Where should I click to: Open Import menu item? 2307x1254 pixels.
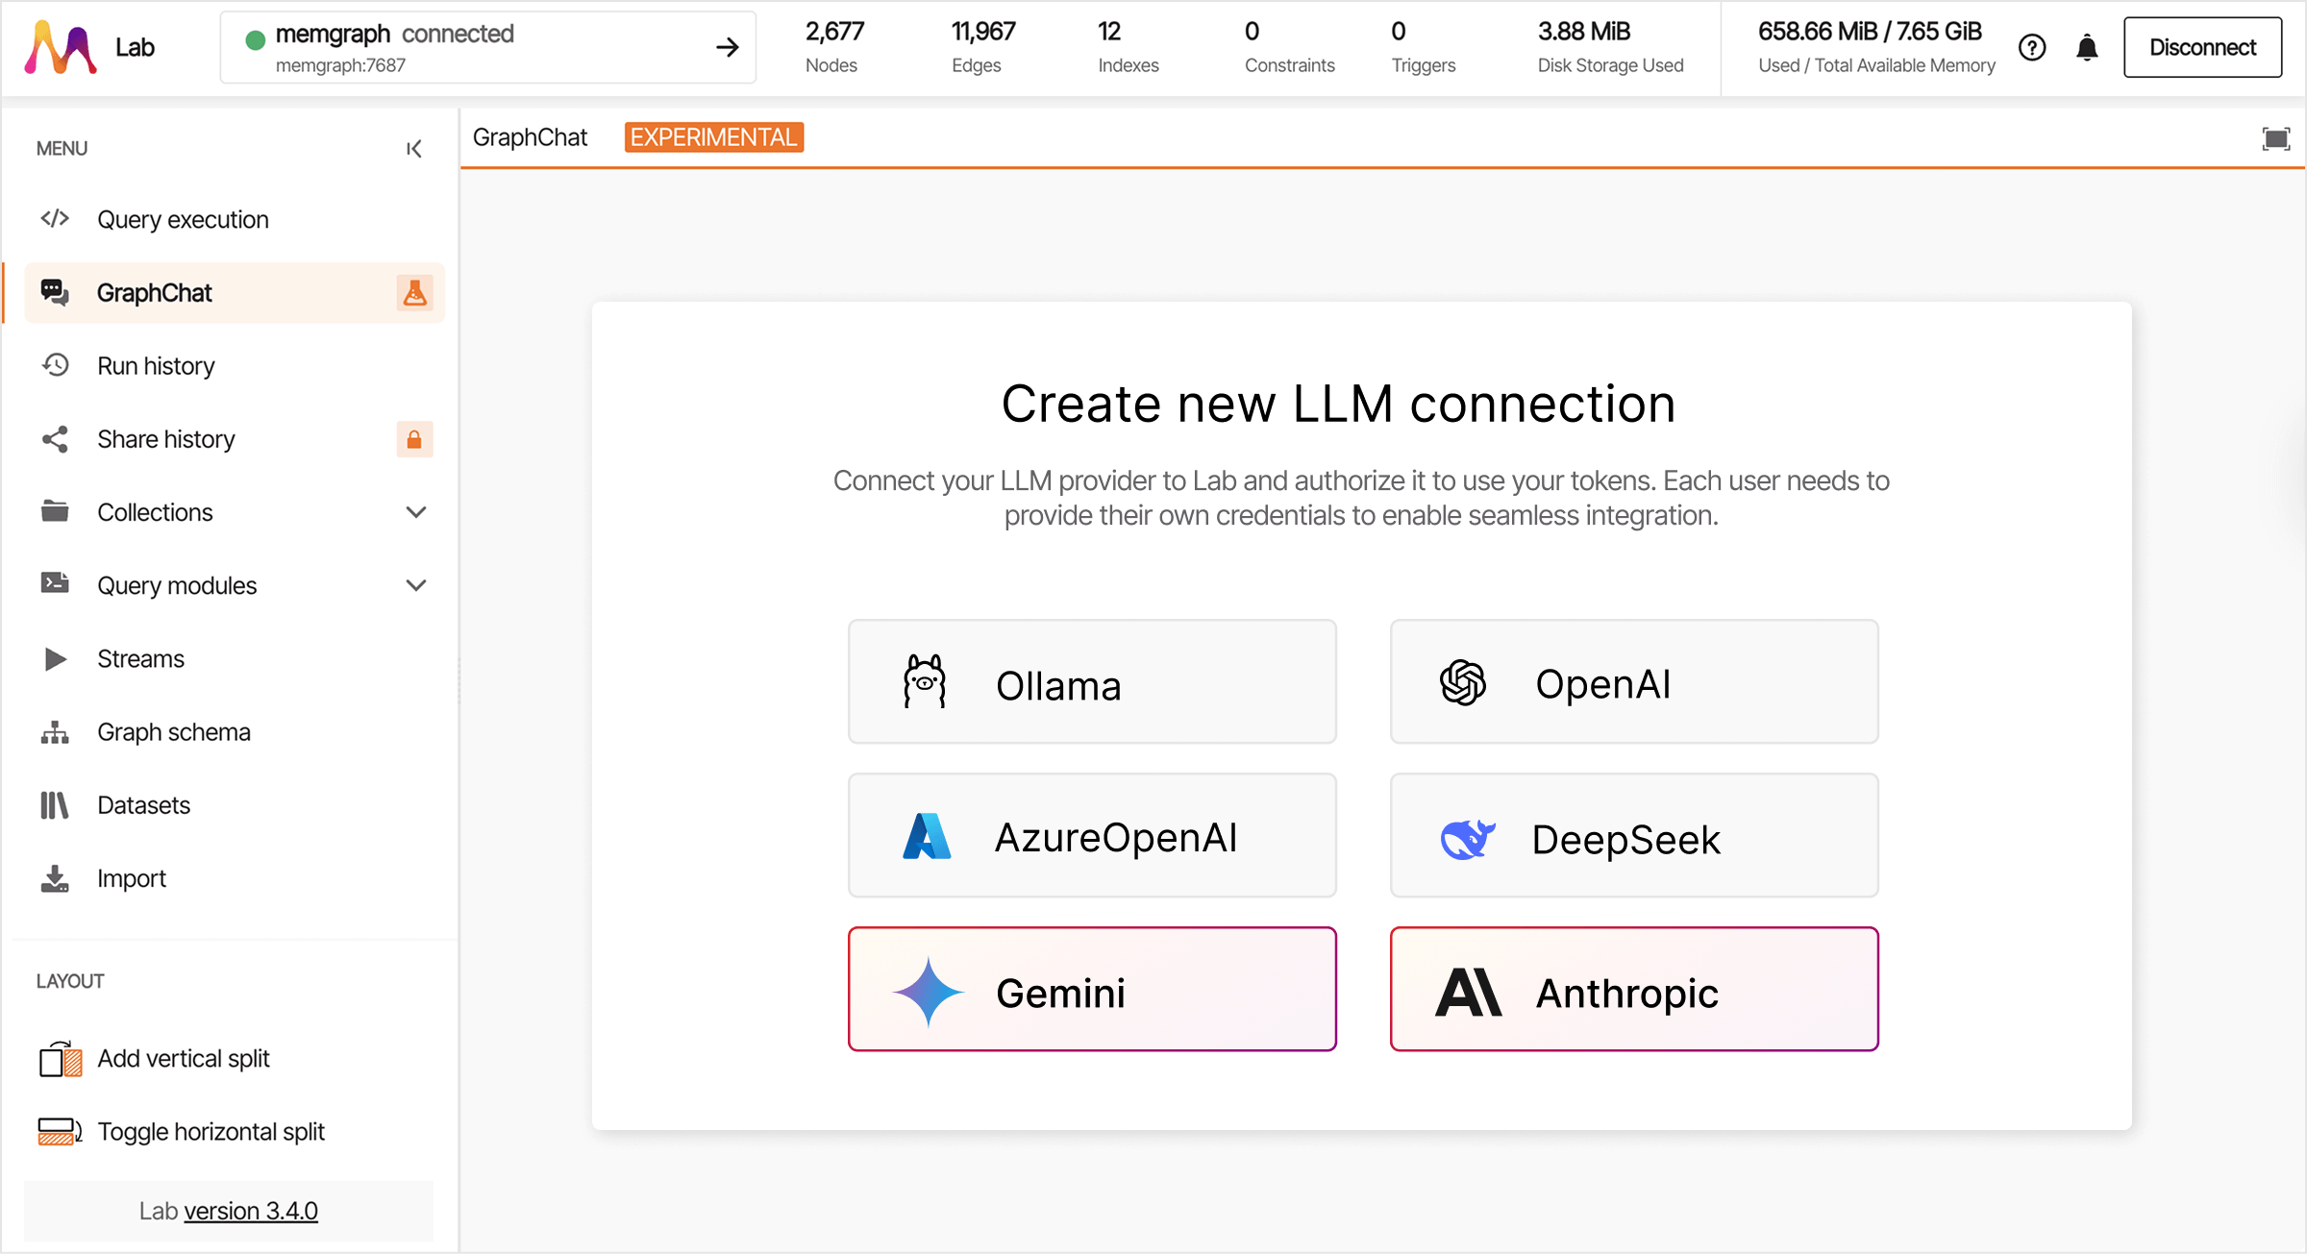coord(235,878)
